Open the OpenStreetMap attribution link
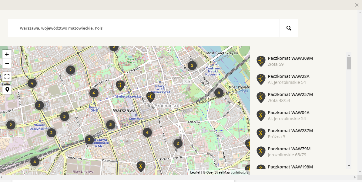 tap(218, 172)
